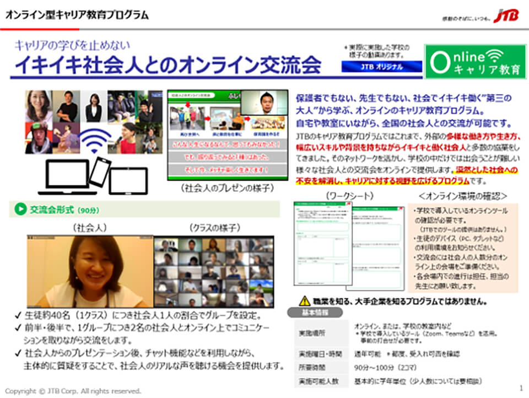Image resolution: width=529 pixels, height=398 pixels.
Task: Click the caption (社会人のプレゼンの様子)
Action: [x=226, y=188]
